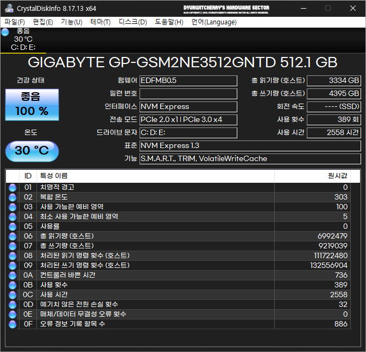Select the 컨트롤러 바쁜 시간 attribute name
Viewport: 366px width, 352px height.
pos(68,275)
